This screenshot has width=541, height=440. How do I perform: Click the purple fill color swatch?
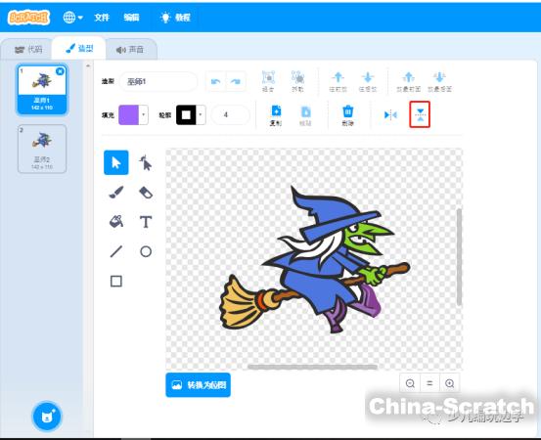[129, 114]
